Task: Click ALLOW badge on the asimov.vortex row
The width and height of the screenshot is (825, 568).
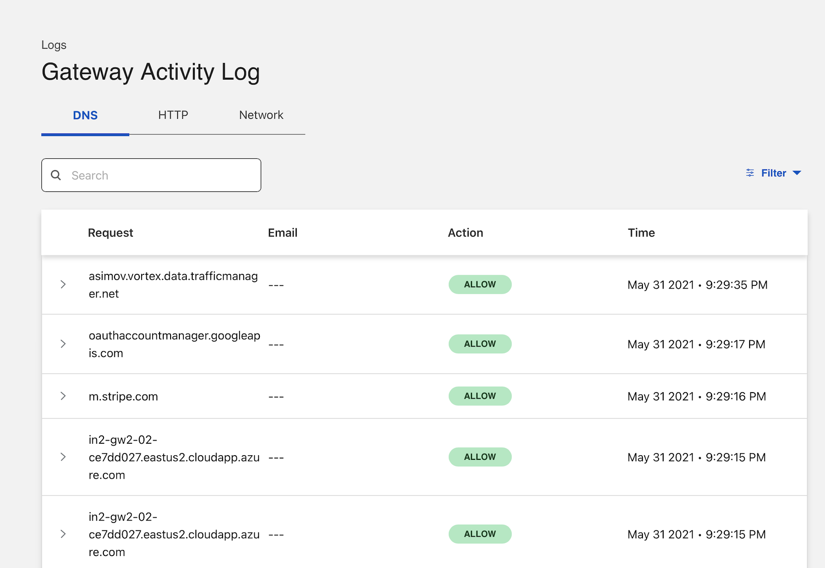Action: [480, 284]
